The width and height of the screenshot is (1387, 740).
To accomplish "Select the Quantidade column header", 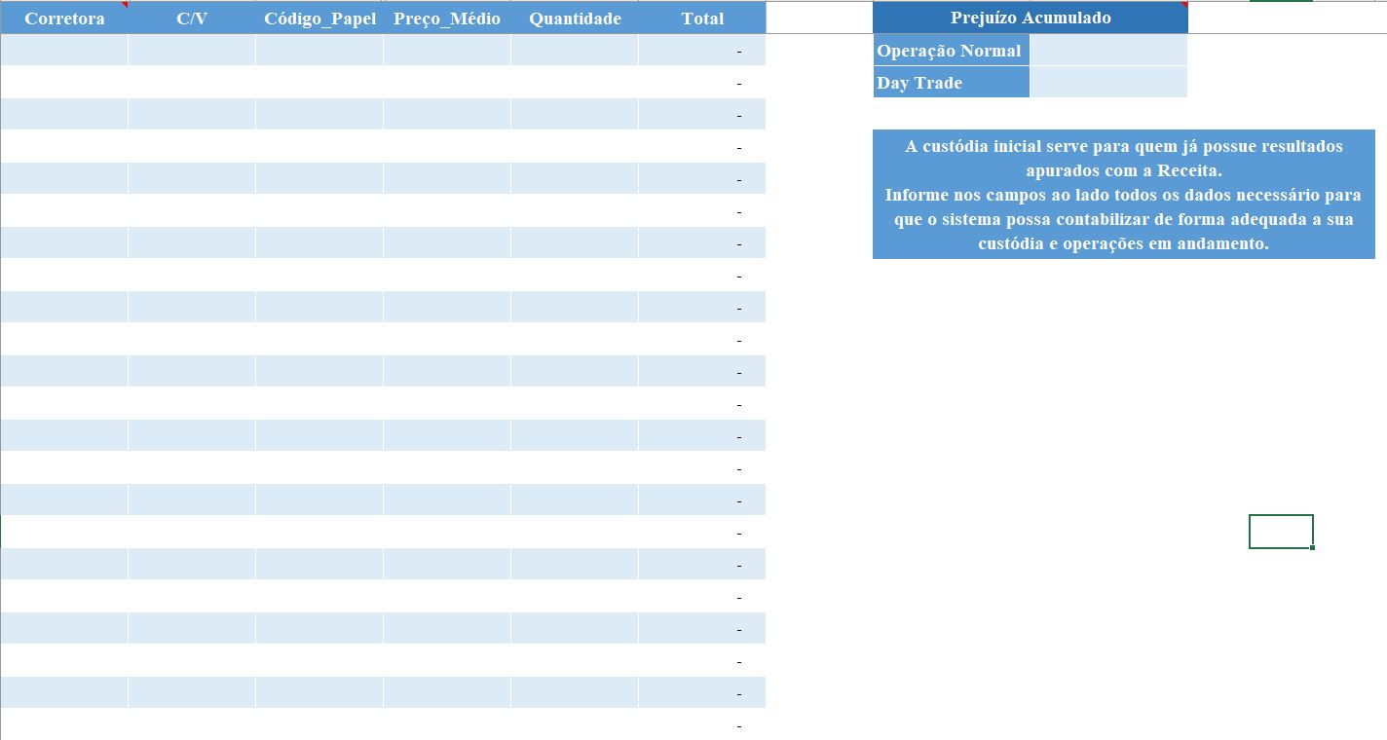I will (x=575, y=18).
